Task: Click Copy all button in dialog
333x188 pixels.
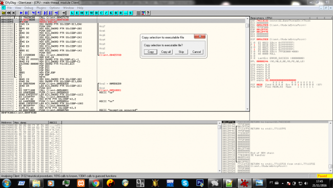Action: click(166, 52)
